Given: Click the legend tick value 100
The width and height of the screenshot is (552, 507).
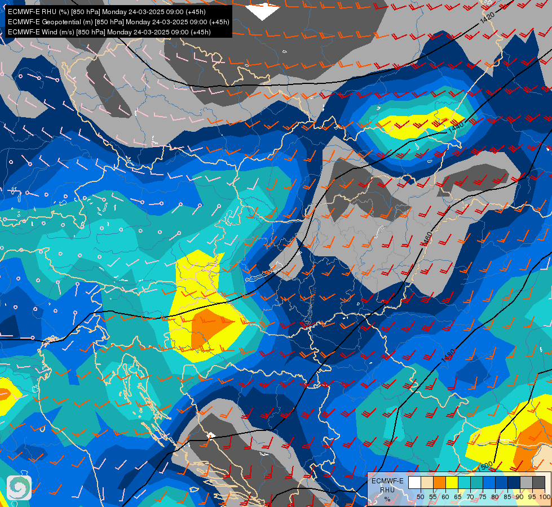Looking at the screenshot, I should click(545, 497).
